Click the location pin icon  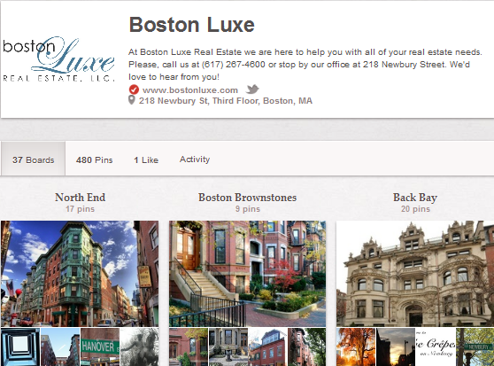tap(132, 100)
